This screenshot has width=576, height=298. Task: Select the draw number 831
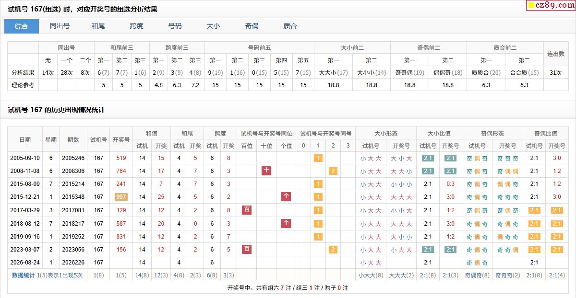pyautogui.click(x=121, y=236)
